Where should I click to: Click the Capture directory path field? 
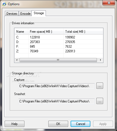[x=56, y=86]
